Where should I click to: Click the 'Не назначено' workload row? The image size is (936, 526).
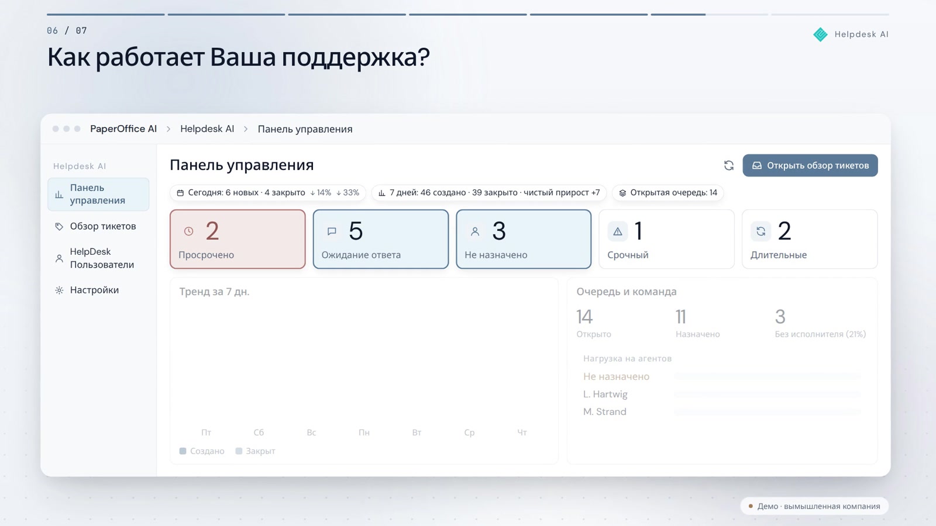tap(722, 376)
